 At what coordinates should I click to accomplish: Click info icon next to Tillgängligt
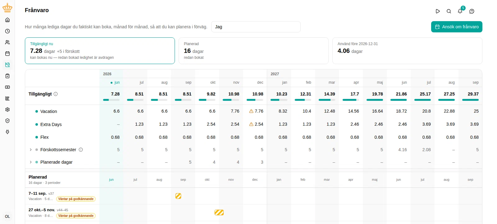point(56,94)
